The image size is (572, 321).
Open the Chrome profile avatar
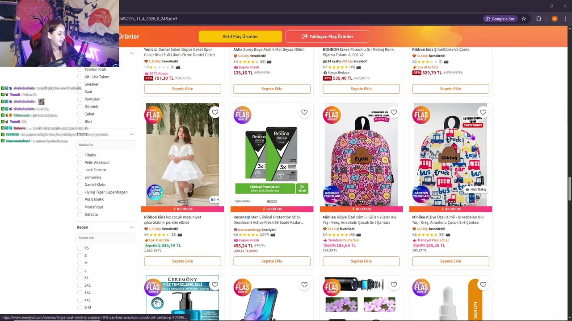[x=555, y=19]
